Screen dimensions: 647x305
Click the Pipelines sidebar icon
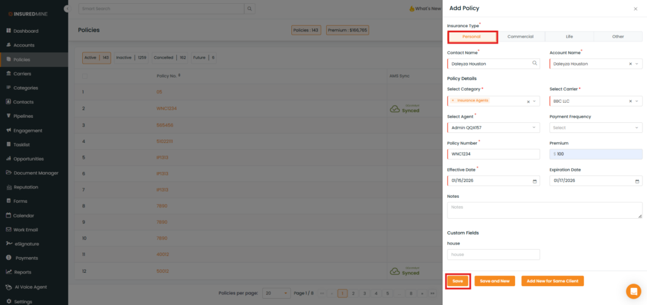point(8,116)
